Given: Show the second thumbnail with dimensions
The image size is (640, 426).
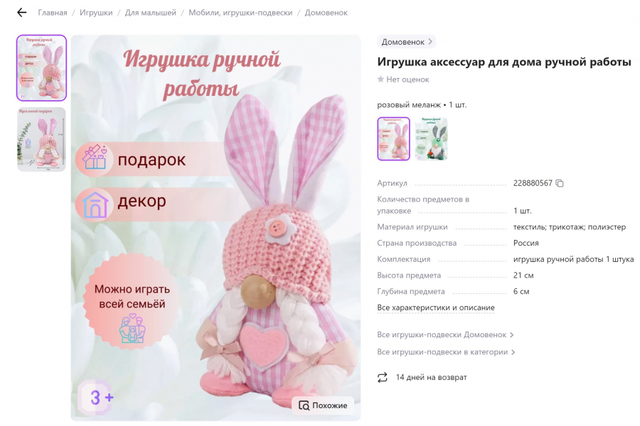Looking at the screenshot, I should [x=41, y=139].
